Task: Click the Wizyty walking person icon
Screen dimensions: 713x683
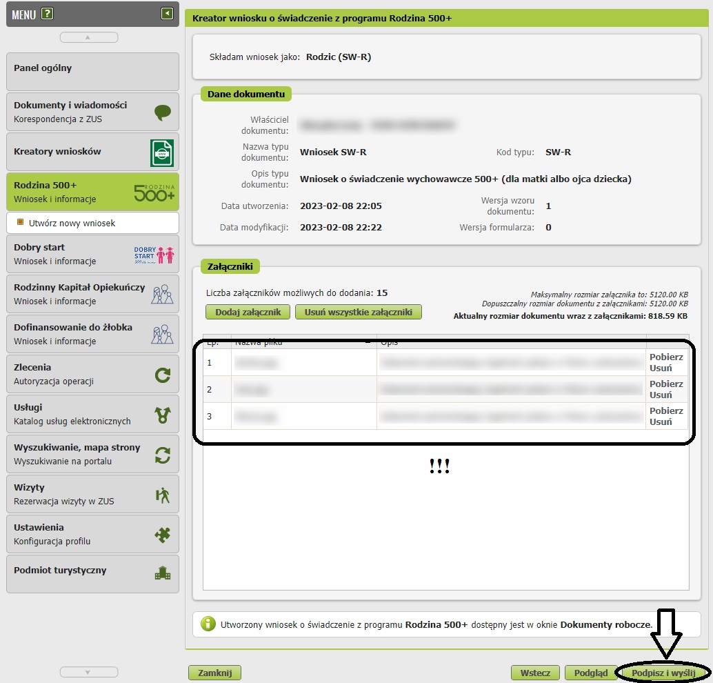Action: tap(162, 495)
